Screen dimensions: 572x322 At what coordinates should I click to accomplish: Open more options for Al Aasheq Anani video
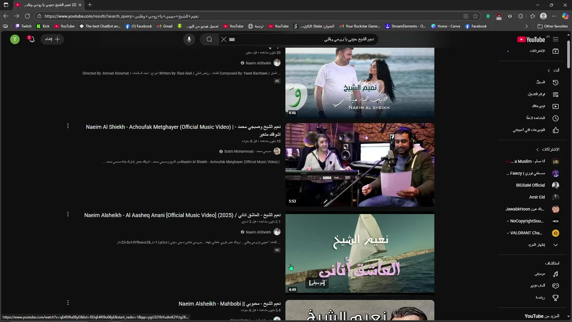(x=68, y=215)
